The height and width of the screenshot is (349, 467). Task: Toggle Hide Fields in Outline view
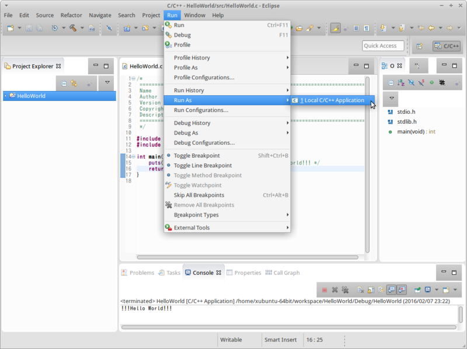(412, 83)
